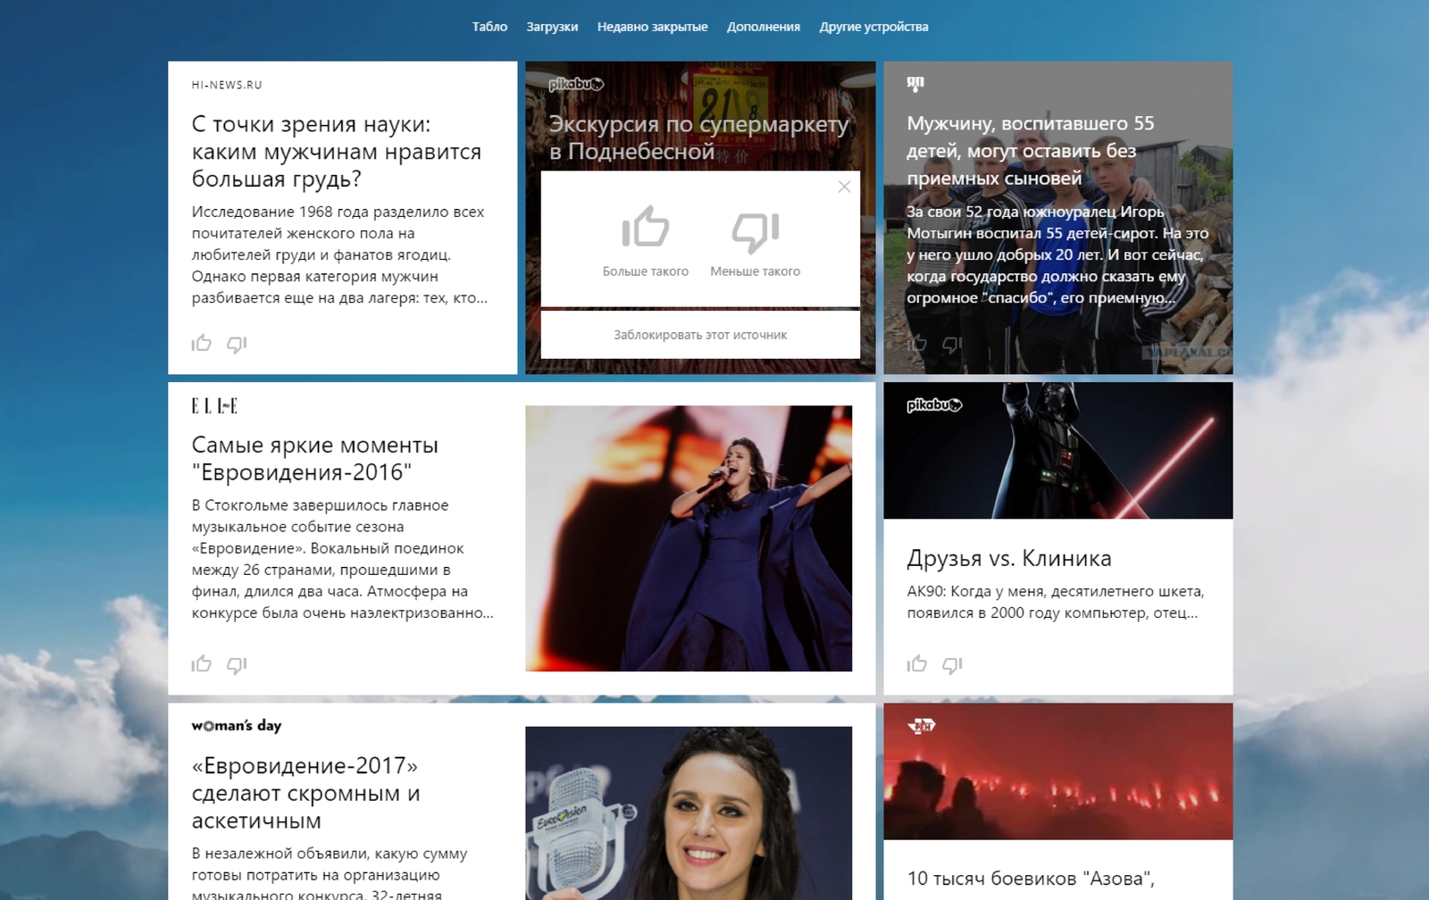Open the Другие устройства tab
Screen dimensions: 1429x900
[873, 27]
